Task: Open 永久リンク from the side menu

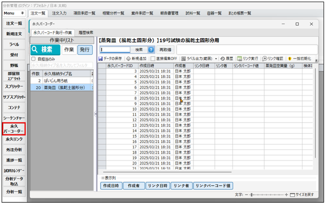Action: [x=14, y=139]
